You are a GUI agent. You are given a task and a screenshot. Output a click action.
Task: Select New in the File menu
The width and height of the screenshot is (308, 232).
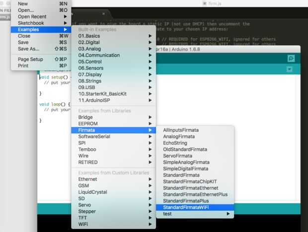pos(41,4)
